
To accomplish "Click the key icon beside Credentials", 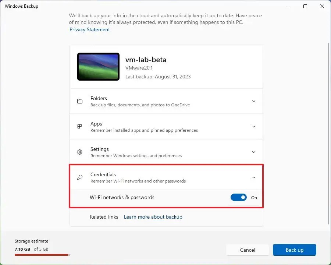I will click(x=80, y=177).
